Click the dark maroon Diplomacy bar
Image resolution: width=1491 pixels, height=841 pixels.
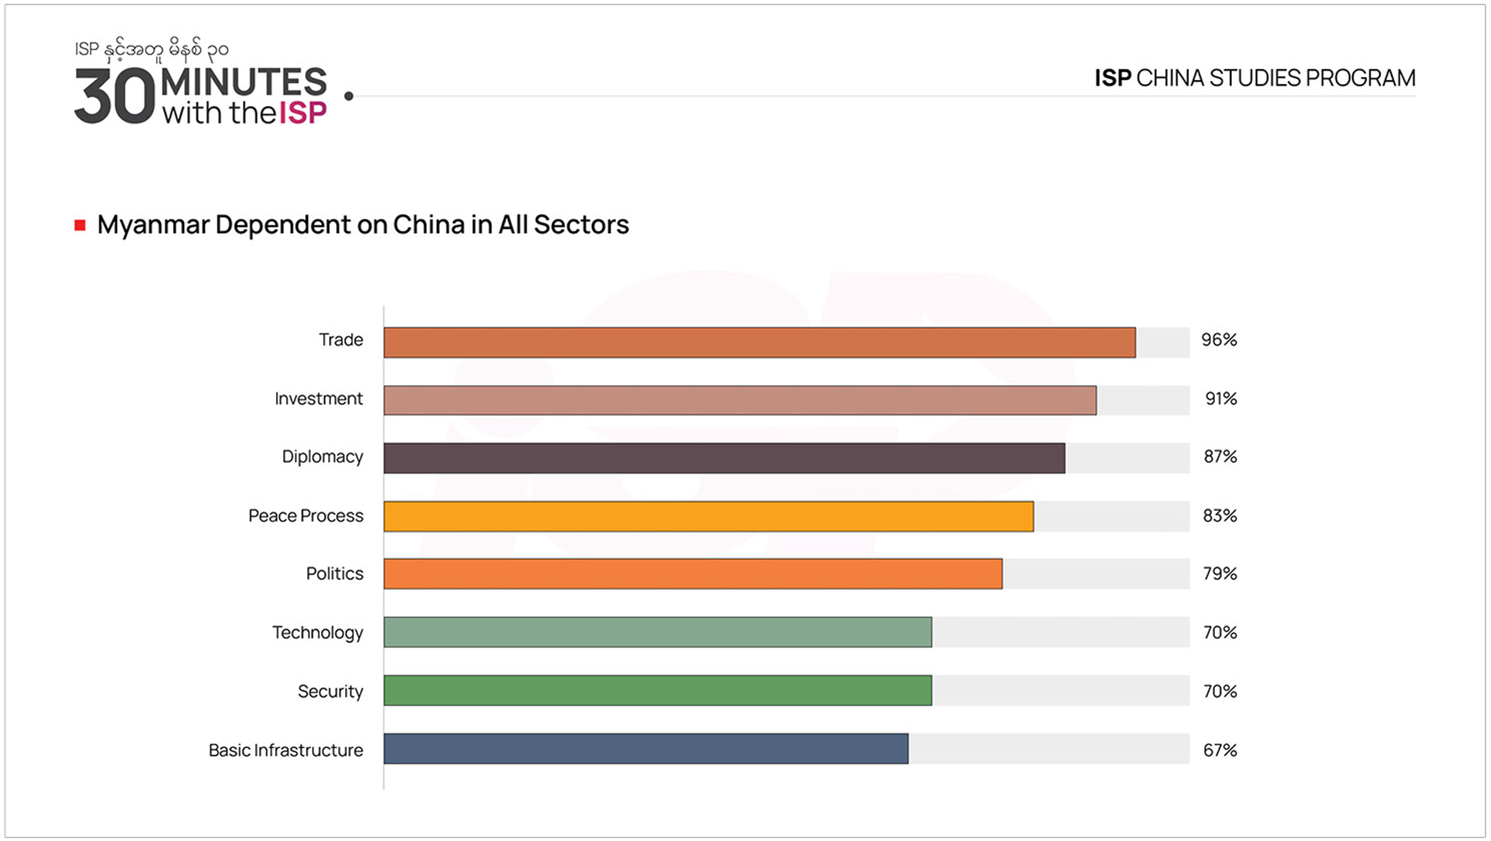click(724, 458)
